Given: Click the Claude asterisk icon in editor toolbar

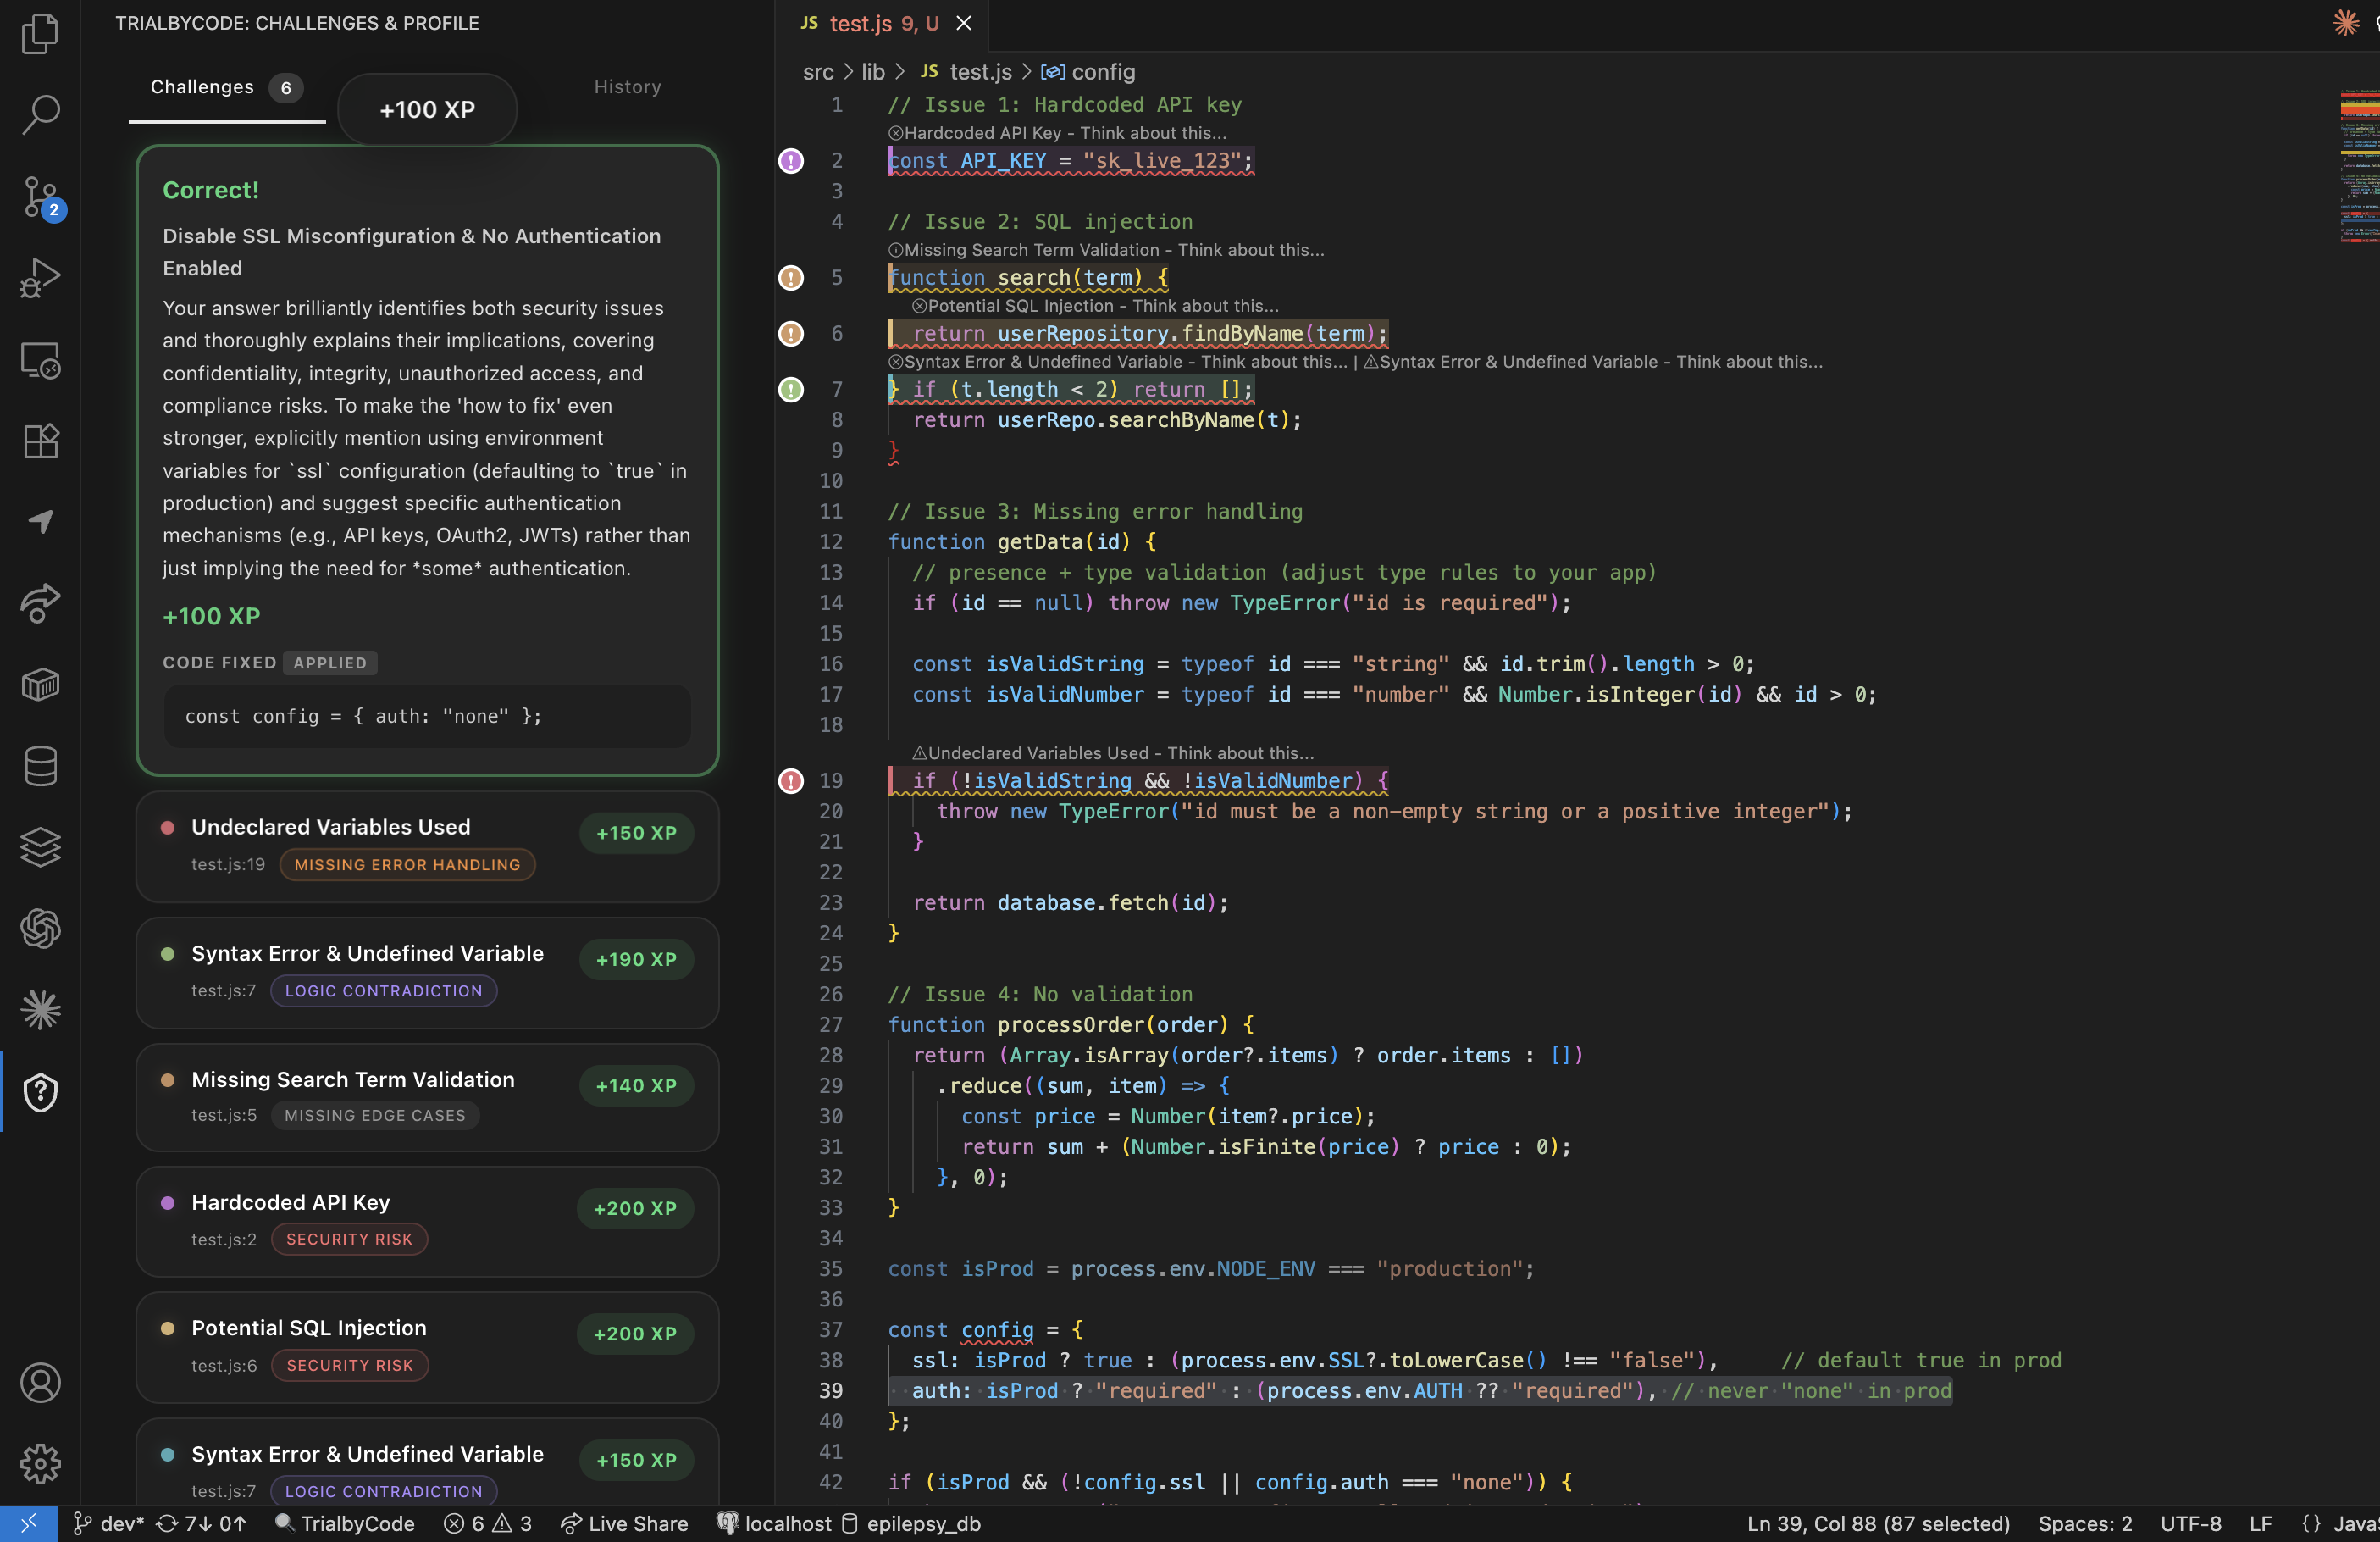Looking at the screenshot, I should coord(2345,22).
